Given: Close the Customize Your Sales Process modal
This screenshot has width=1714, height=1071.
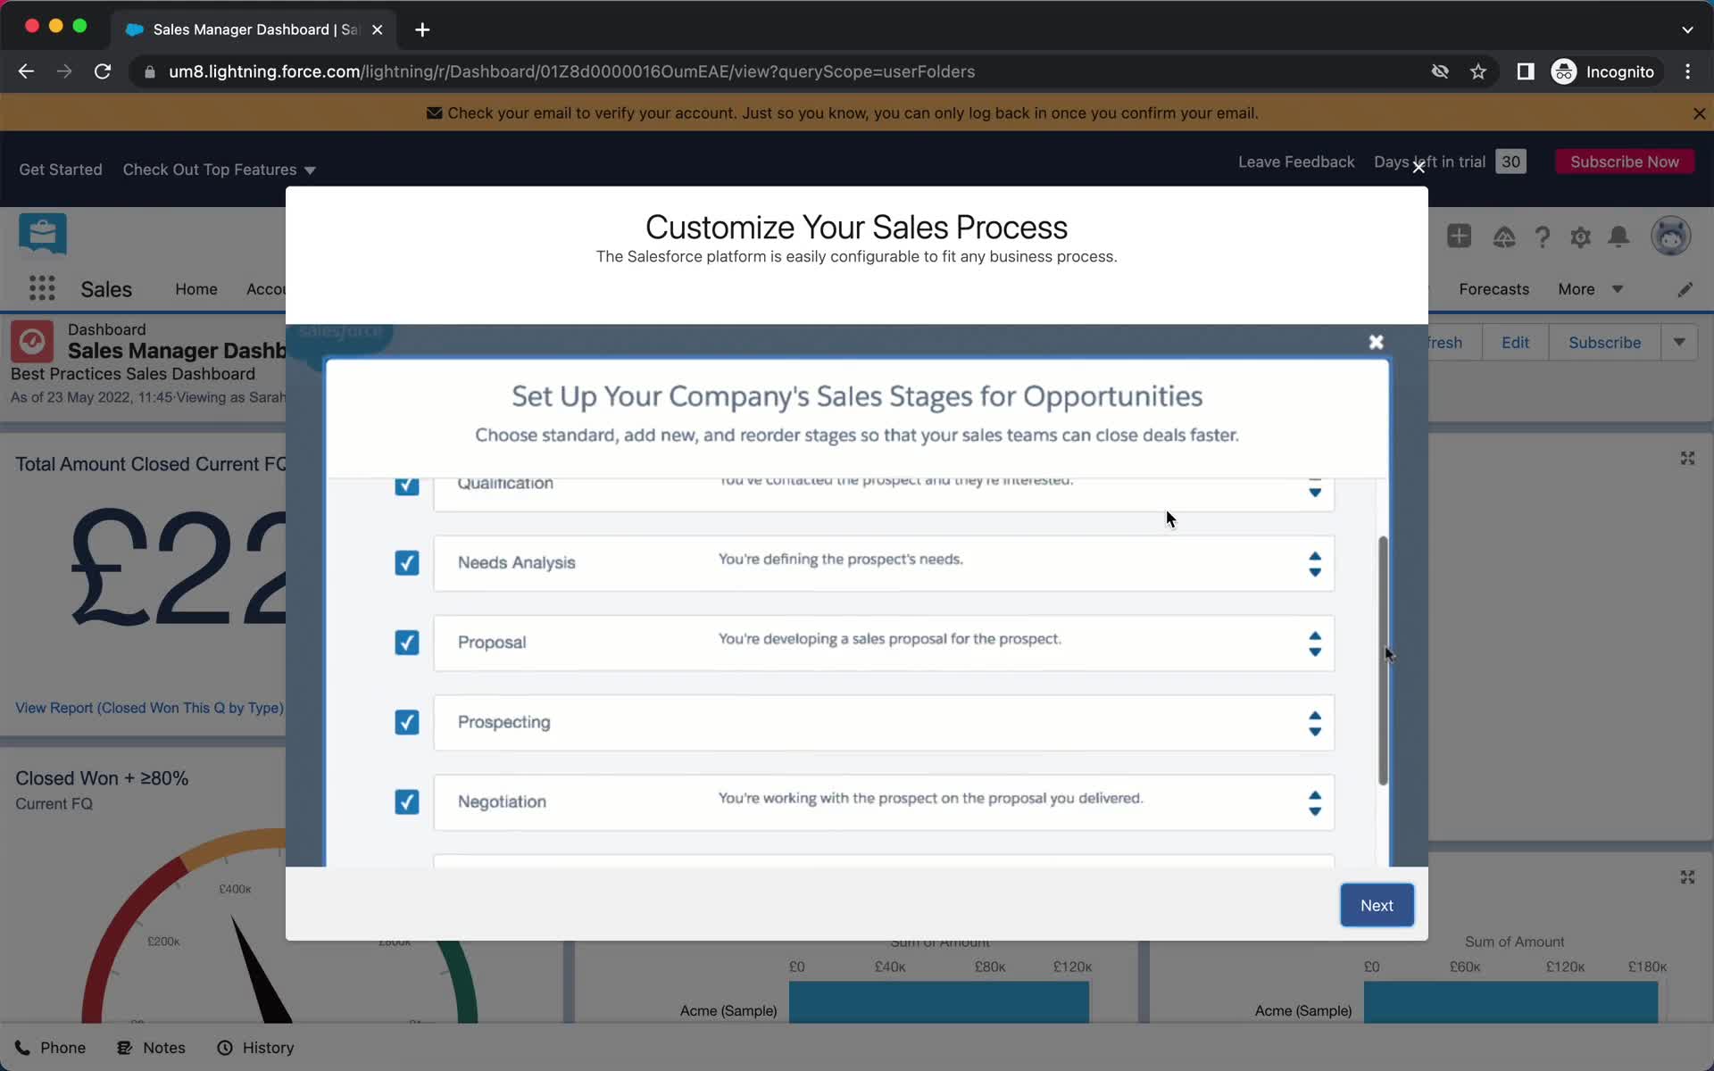Looking at the screenshot, I should (1419, 167).
